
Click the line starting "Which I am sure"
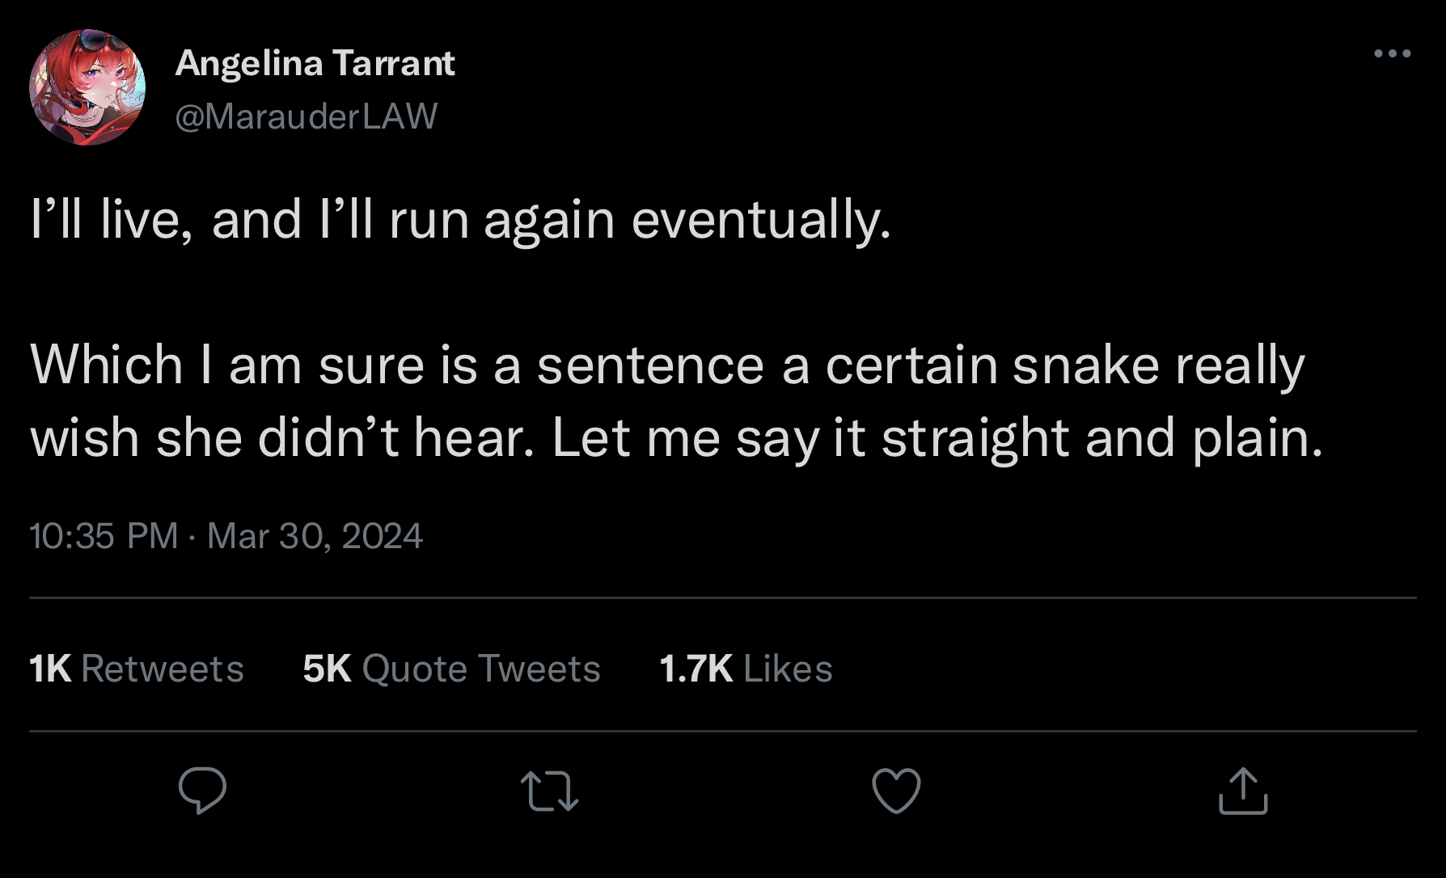(667, 365)
